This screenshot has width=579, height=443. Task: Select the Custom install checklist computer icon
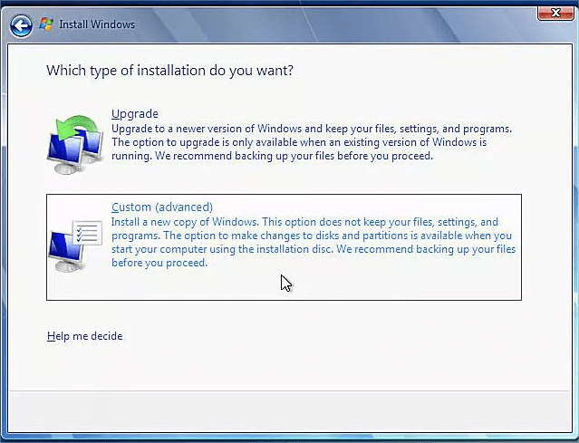[76, 246]
